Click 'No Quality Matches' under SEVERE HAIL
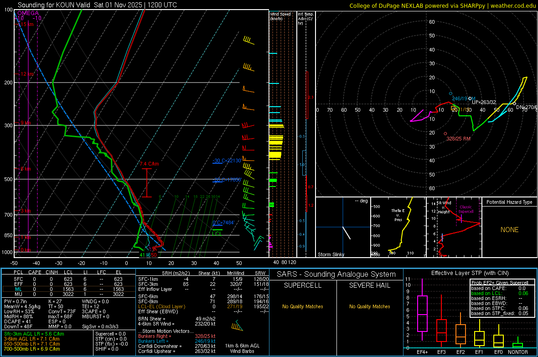The width and height of the screenshot is (538, 357). (369, 306)
